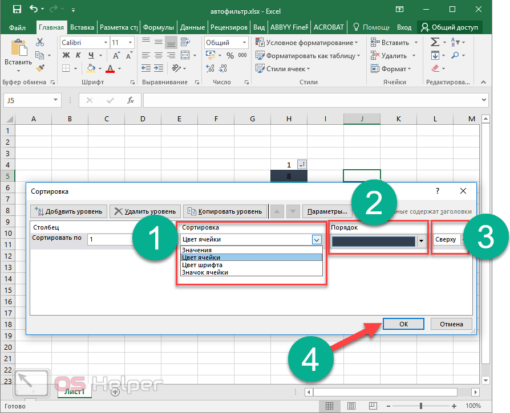Click the red font color icon
510x413 pixels.
click(110, 68)
